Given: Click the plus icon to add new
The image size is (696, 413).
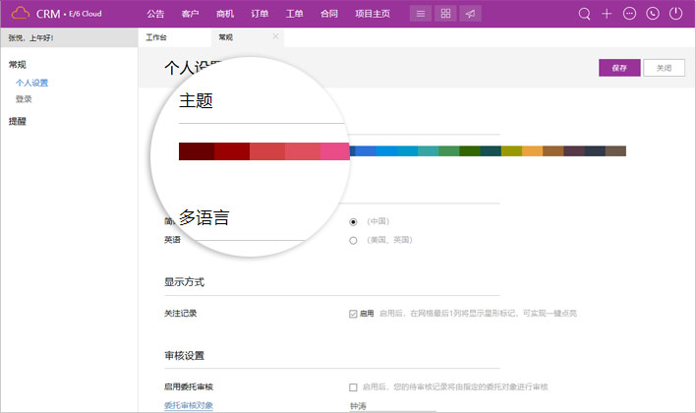Looking at the screenshot, I should tap(608, 14).
